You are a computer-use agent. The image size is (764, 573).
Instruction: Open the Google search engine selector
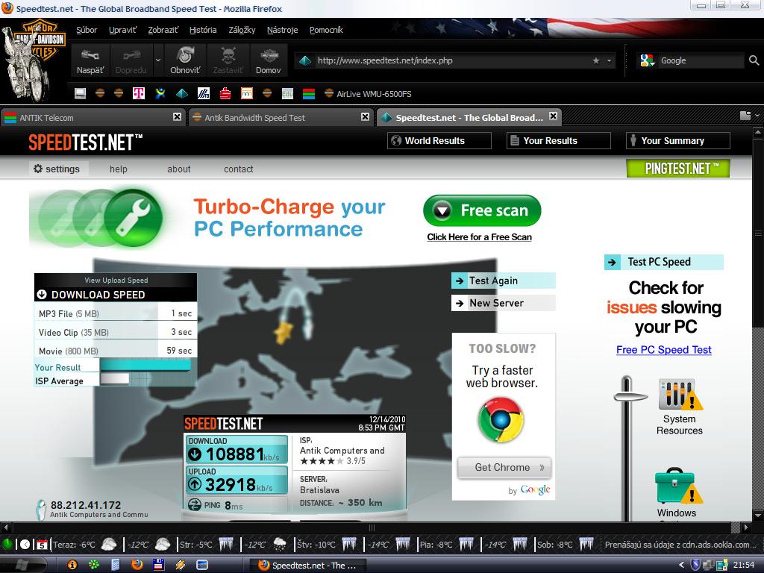(x=647, y=60)
